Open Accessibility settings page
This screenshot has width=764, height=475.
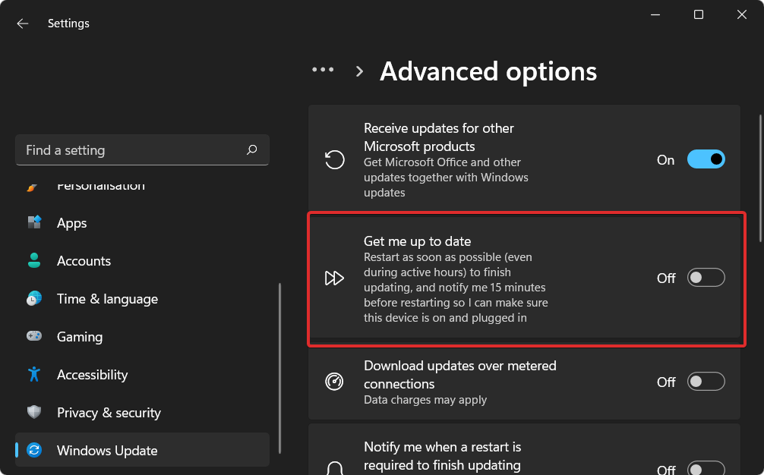(142, 374)
